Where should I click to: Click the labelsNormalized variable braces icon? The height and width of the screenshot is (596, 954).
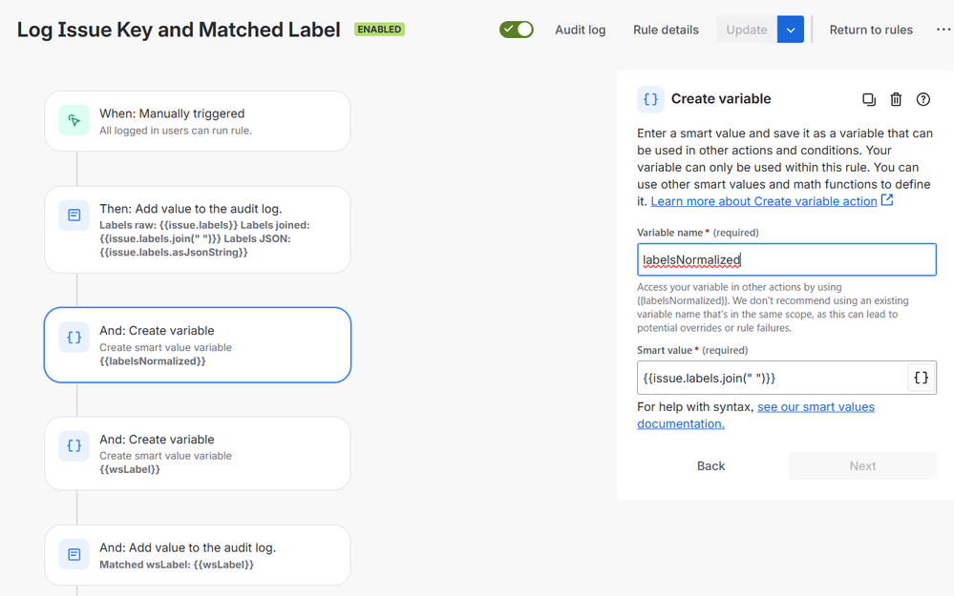pyautogui.click(x=74, y=338)
